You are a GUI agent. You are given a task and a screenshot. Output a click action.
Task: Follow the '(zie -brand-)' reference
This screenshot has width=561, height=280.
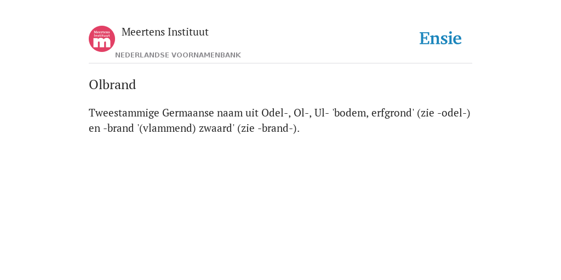tap(268, 128)
